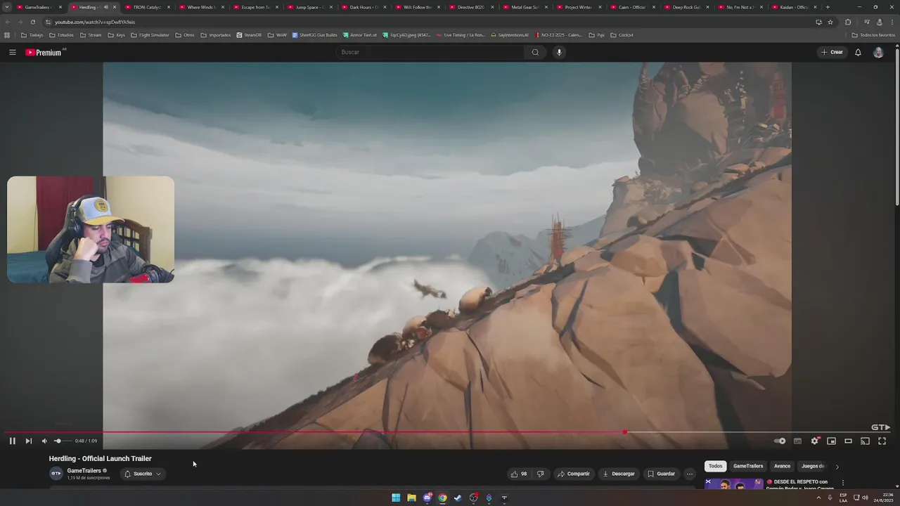Image resolution: width=900 pixels, height=506 pixels.
Task: Open the Stream bookmarks folder
Action: (91, 35)
